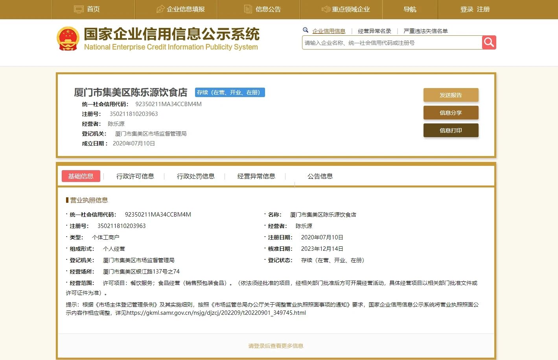Screen dimensions: 558x360
Task: Switch to the 基础信息 tab
Action: [x=81, y=176]
